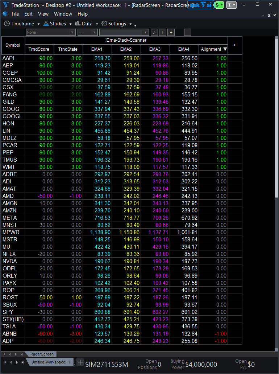Click the ROST TrndScore value 50.00
279x374 pixels.
(x=46, y=298)
